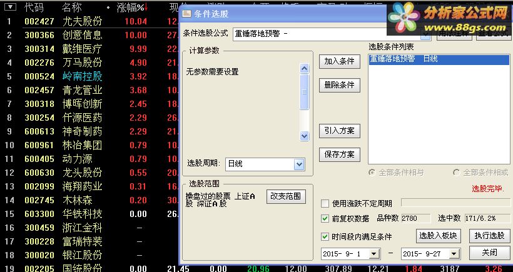Toggle 时间段内满足条件 checkbox
This screenshot has height=272, width=513.
click(325, 236)
